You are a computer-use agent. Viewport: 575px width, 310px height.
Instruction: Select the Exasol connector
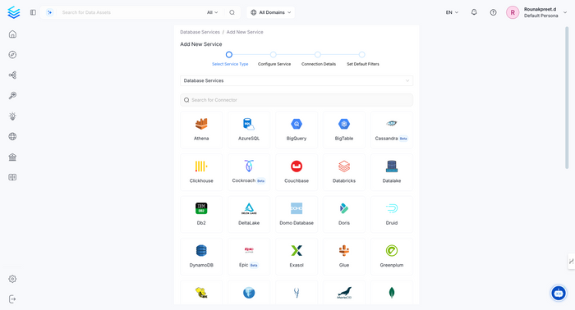(297, 257)
